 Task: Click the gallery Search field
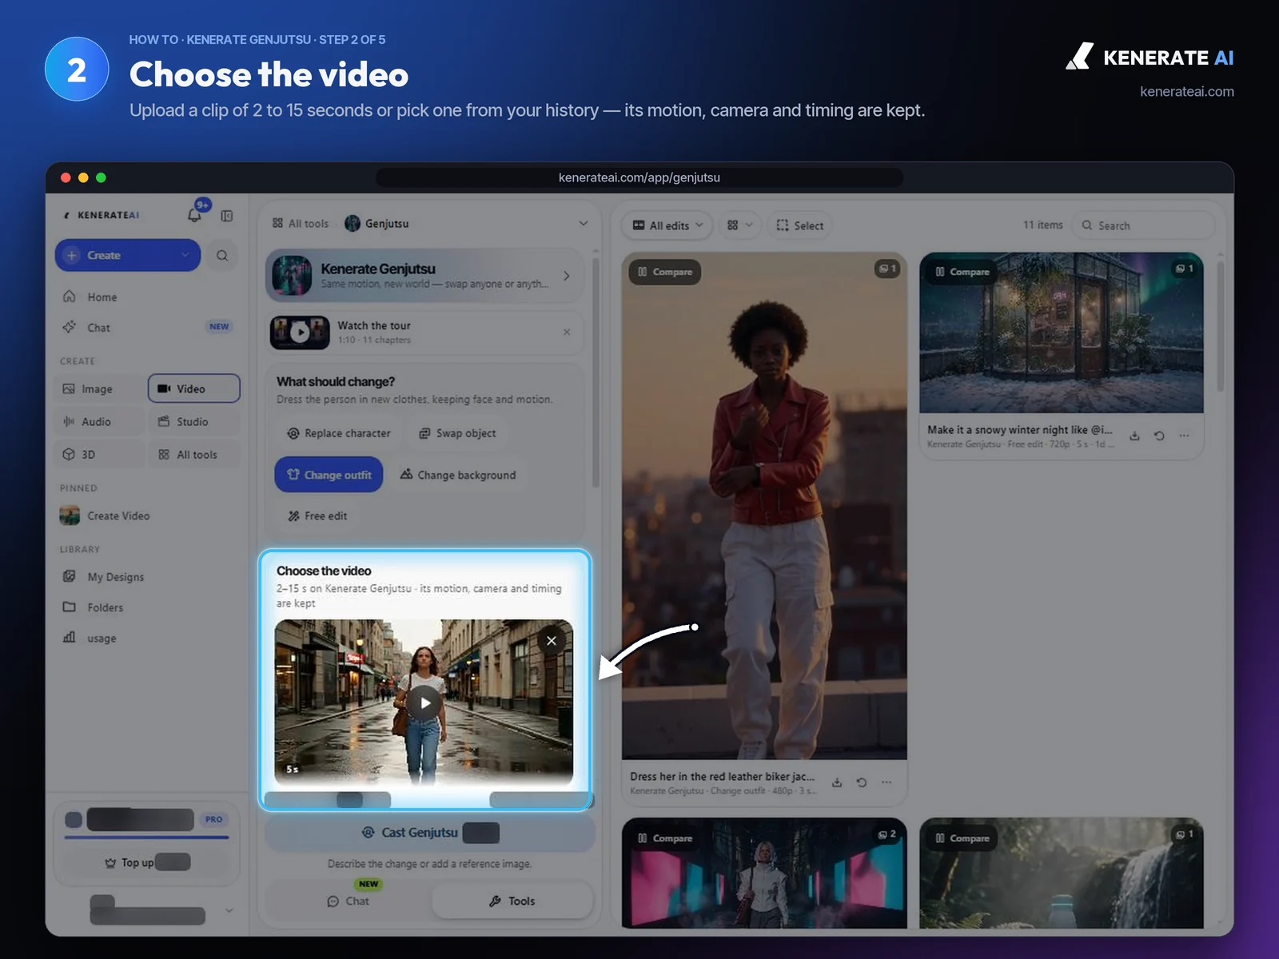pyautogui.click(x=1143, y=225)
